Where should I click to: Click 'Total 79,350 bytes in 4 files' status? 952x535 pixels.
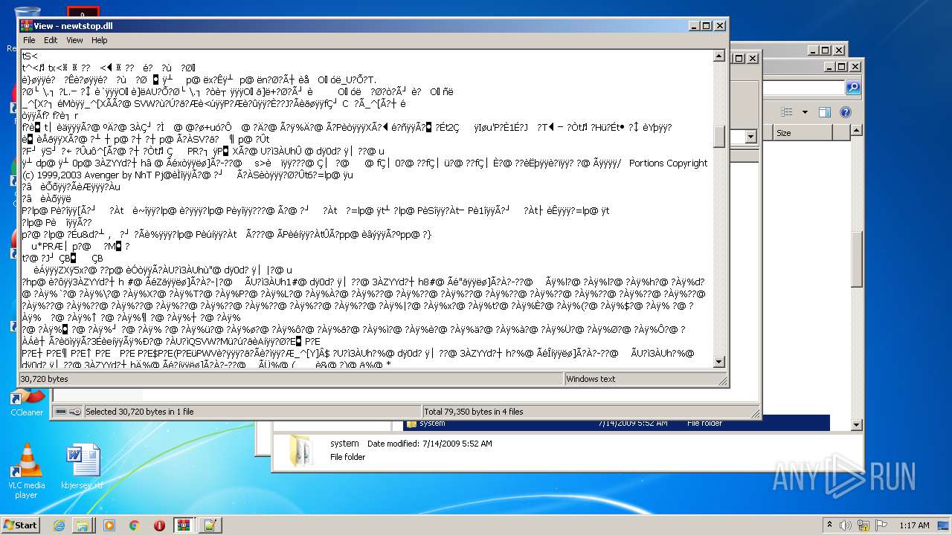coord(474,412)
